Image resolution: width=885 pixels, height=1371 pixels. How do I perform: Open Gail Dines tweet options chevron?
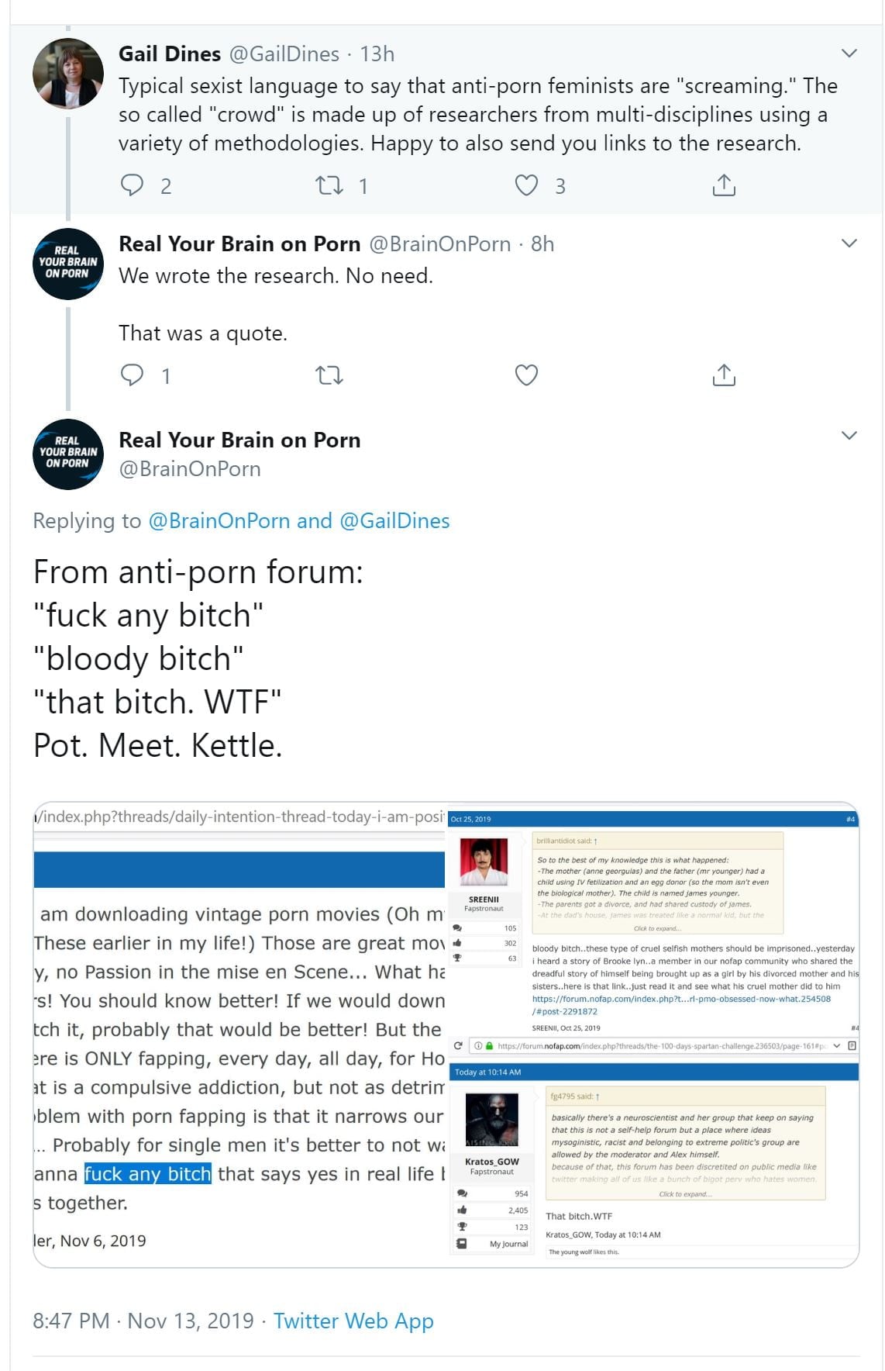click(849, 54)
